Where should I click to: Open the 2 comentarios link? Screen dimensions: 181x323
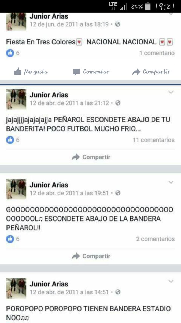[x=155, y=239]
